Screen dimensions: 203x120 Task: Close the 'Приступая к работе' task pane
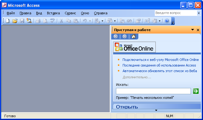(x=198, y=30)
